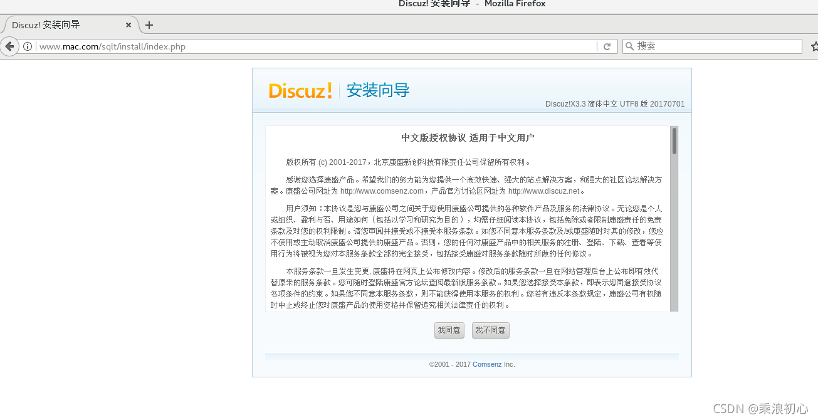The width and height of the screenshot is (818, 420).
Task: Focus the address bar showing www.mac.com/sqlt/install/index.php
Action: click(317, 46)
